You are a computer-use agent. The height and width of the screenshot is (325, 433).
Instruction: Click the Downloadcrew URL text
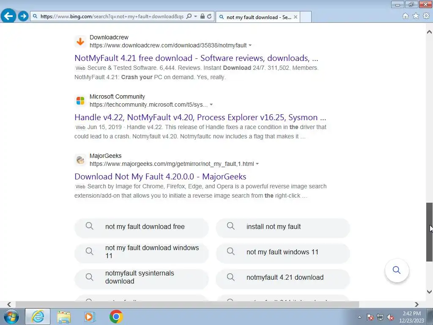click(x=168, y=45)
